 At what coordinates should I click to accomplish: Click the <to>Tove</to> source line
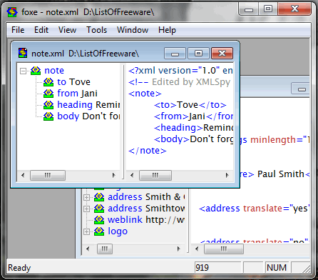click(x=190, y=105)
